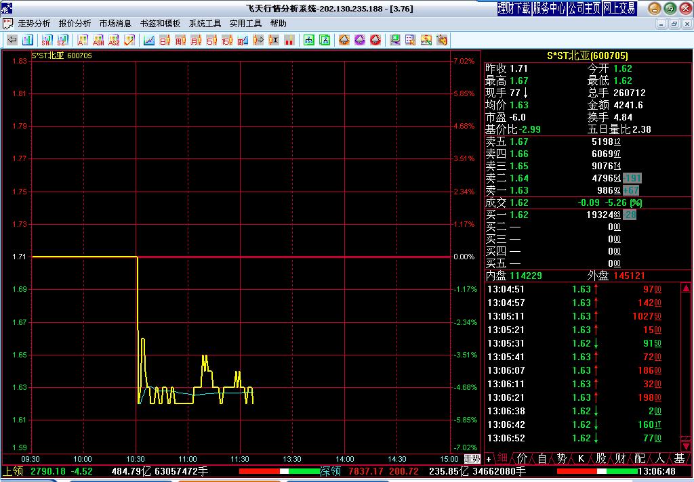694x482 pixels.
Task: Switch to daily K-line 日 icon
Action: [x=165, y=40]
